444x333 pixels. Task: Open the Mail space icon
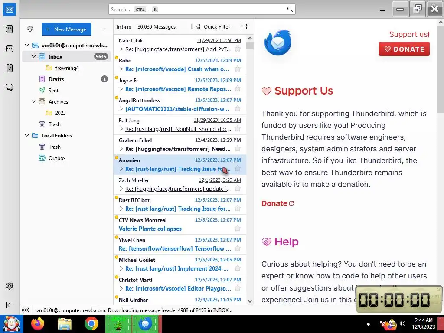(10, 10)
